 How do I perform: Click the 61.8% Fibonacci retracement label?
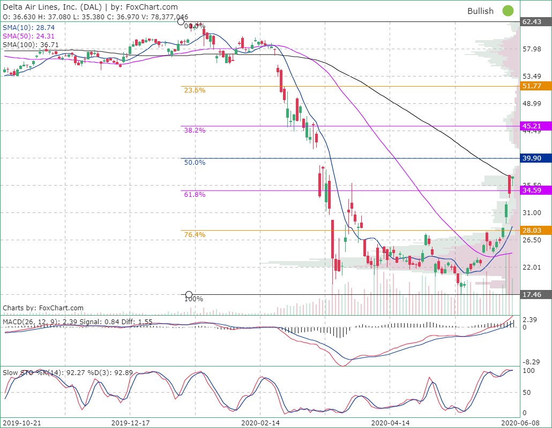point(195,195)
